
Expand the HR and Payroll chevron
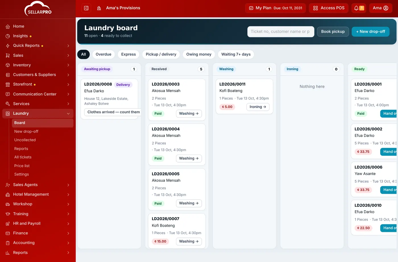(68, 224)
